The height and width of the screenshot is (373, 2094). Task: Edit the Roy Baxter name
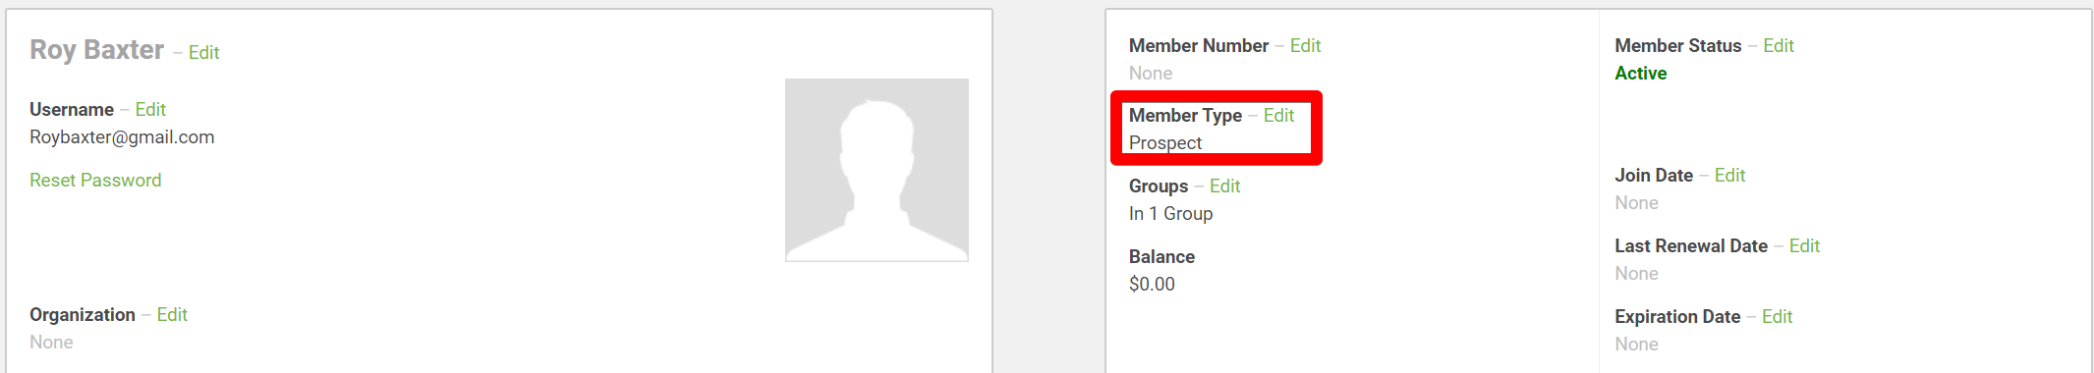pyautogui.click(x=203, y=53)
